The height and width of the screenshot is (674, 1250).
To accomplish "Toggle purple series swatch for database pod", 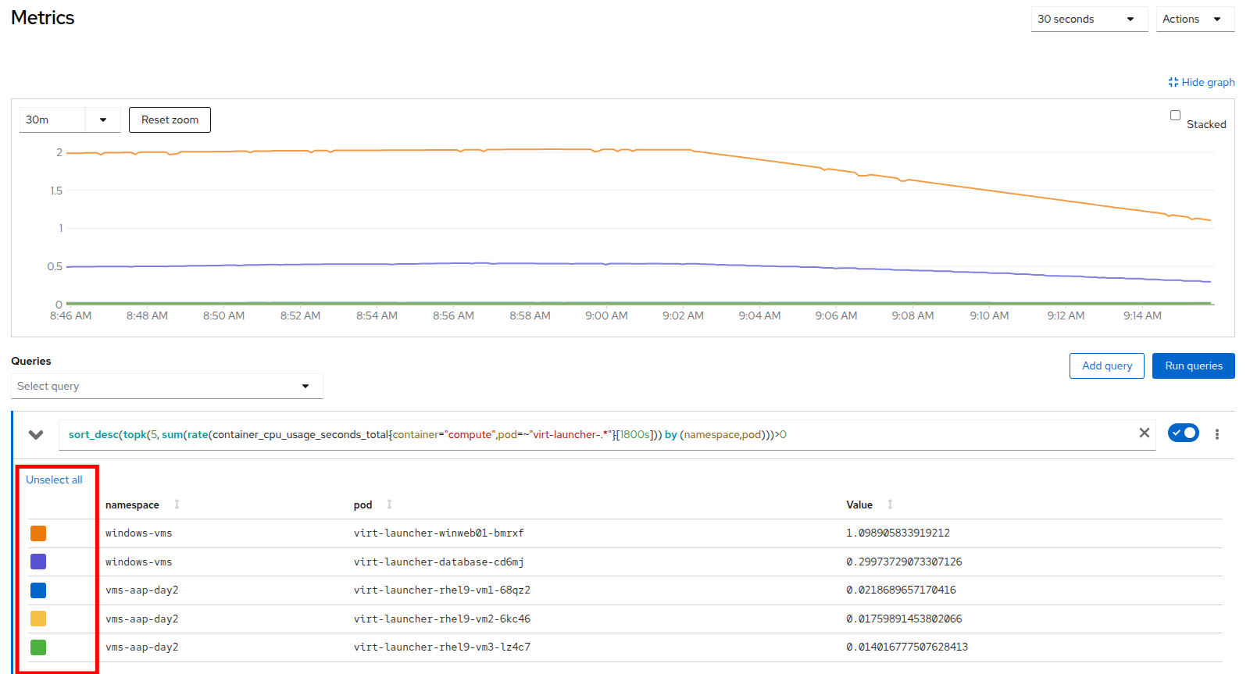I will coord(38,562).
